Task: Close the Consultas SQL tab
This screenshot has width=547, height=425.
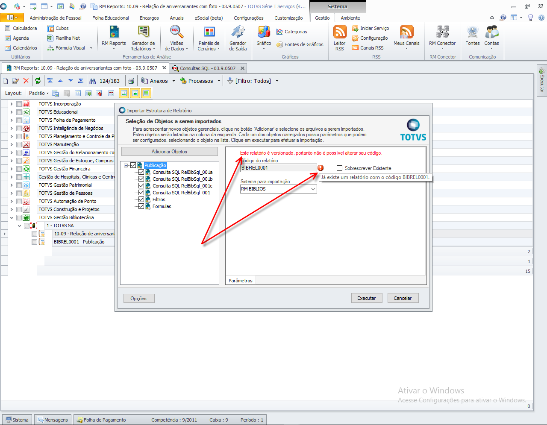Action: [x=242, y=68]
